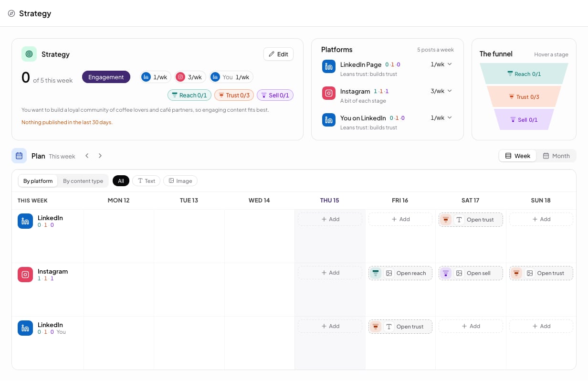The image size is (588, 382).
Task: Add LinkedIn post on Friday 16
Action: (x=400, y=219)
